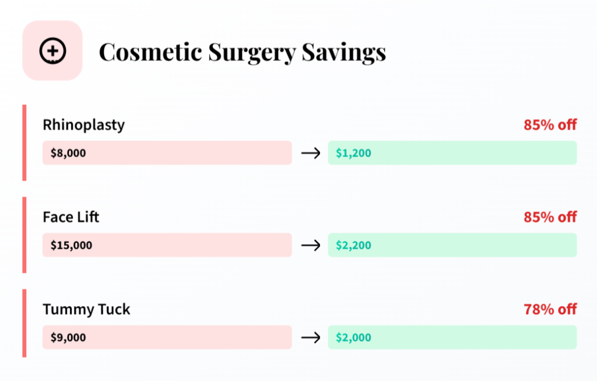Click the 78% off label for Tummy Tuck
Image resolution: width=597 pixels, height=381 pixels.
(x=550, y=309)
